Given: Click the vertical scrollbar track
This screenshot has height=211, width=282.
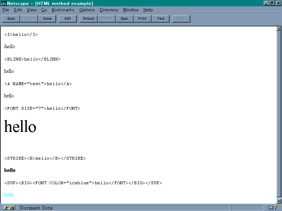Looking at the screenshot, I should (x=279, y=116).
